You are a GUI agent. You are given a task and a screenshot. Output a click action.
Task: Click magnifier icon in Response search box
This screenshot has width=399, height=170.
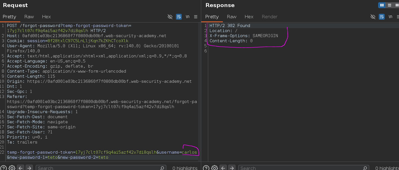[x=365, y=168]
